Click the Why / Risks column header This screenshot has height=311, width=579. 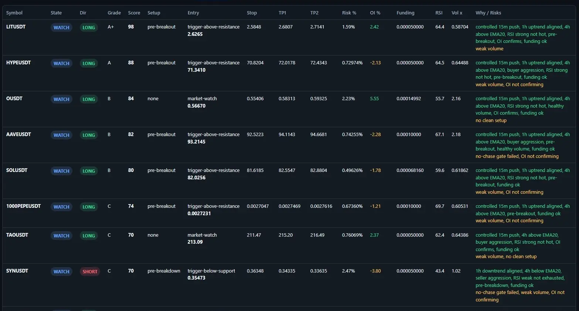(488, 13)
